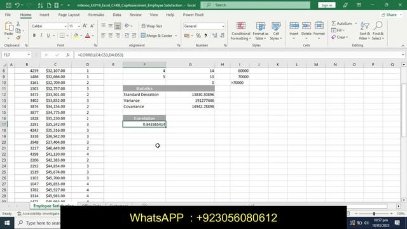Toggle Underline formatting
Screen dimensions: 407x229
(x=48, y=36)
